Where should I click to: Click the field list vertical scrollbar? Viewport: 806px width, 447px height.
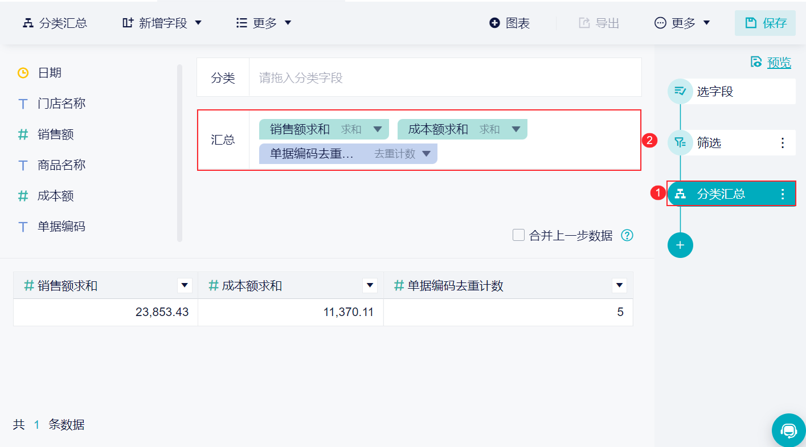point(180,153)
